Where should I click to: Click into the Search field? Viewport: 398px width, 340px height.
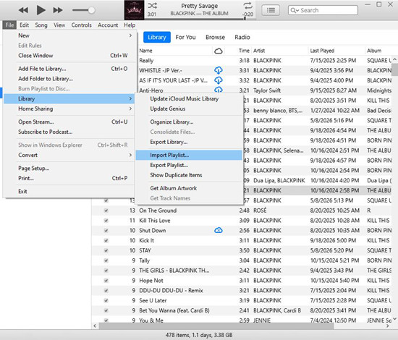tap(323, 10)
